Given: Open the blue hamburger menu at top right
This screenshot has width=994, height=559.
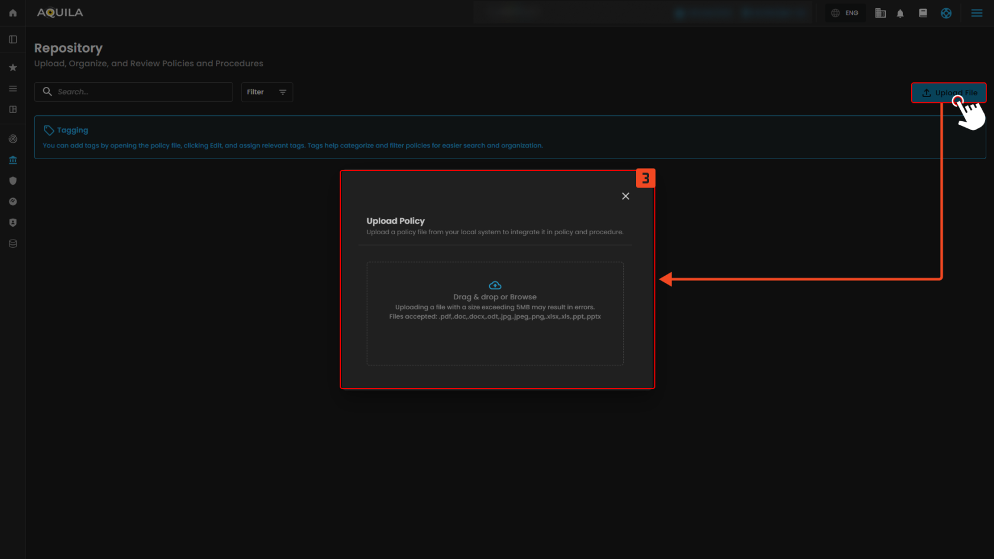Looking at the screenshot, I should [977, 13].
